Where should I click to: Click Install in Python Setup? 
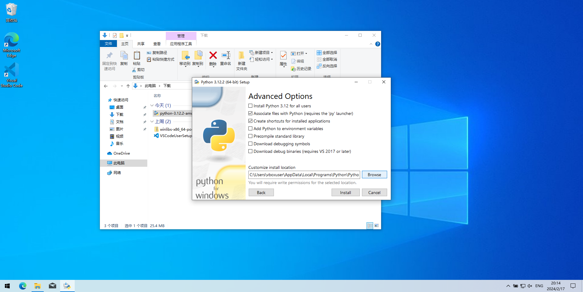[346, 193]
